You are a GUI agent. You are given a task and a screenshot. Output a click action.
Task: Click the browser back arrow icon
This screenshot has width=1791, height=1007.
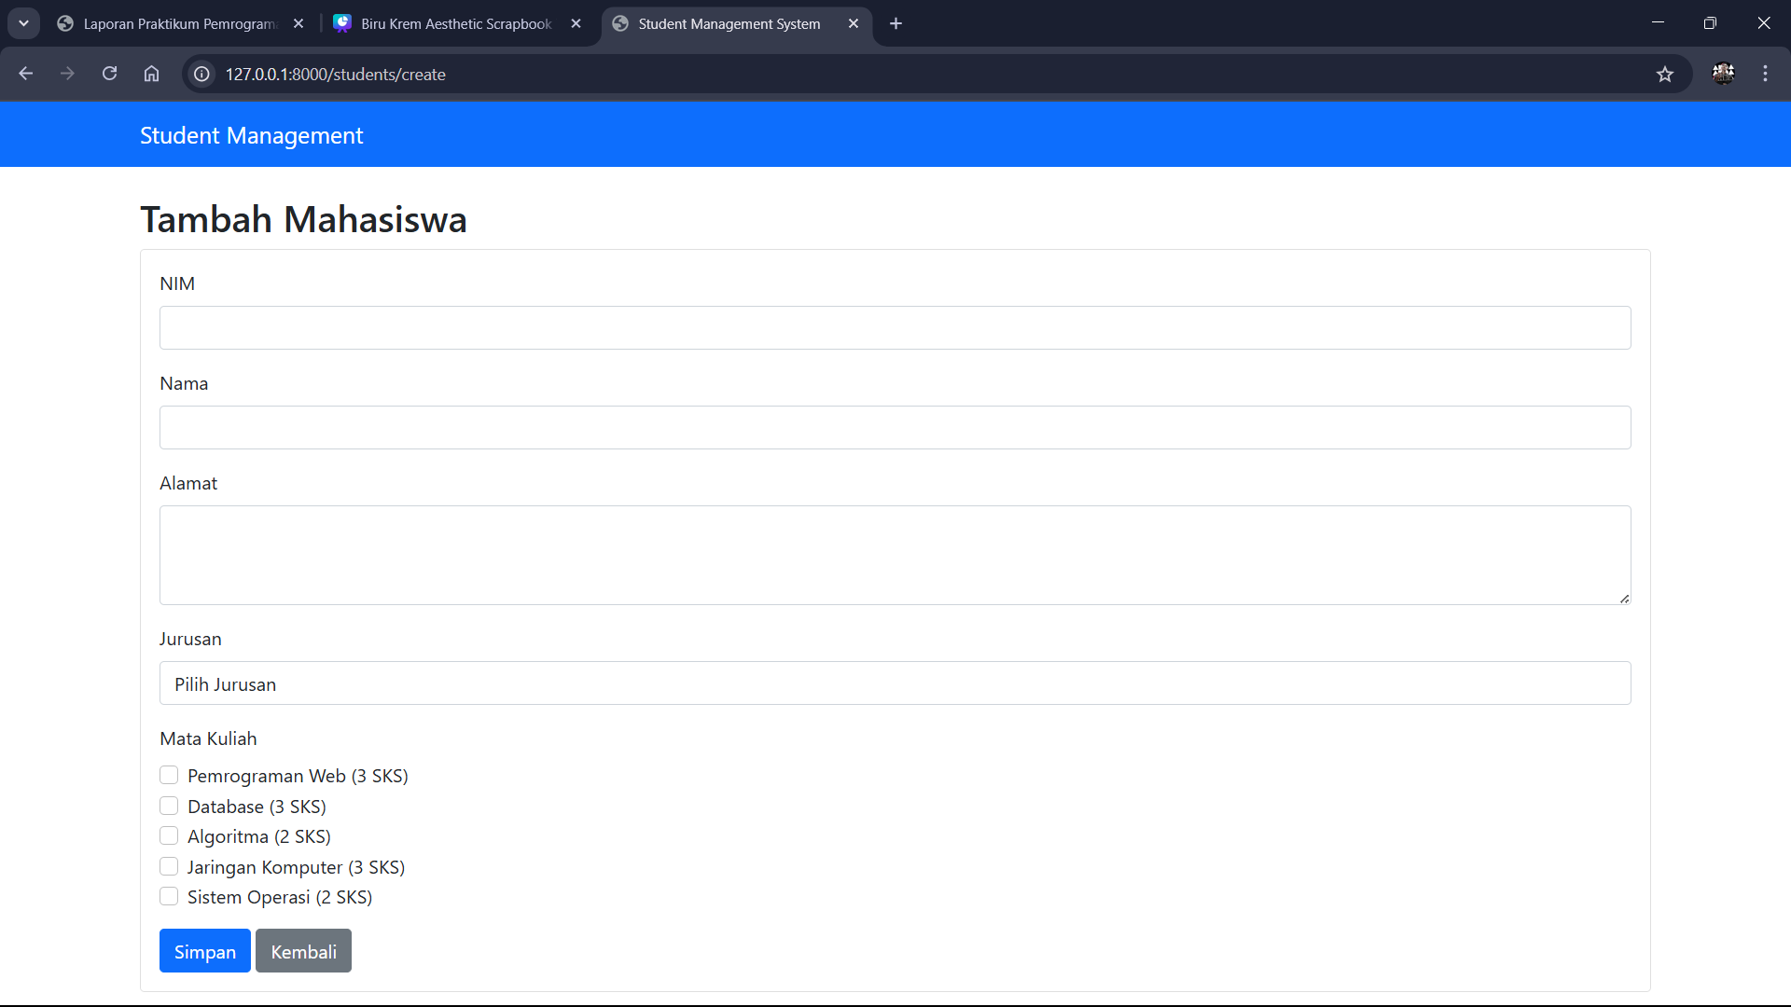[x=26, y=74]
